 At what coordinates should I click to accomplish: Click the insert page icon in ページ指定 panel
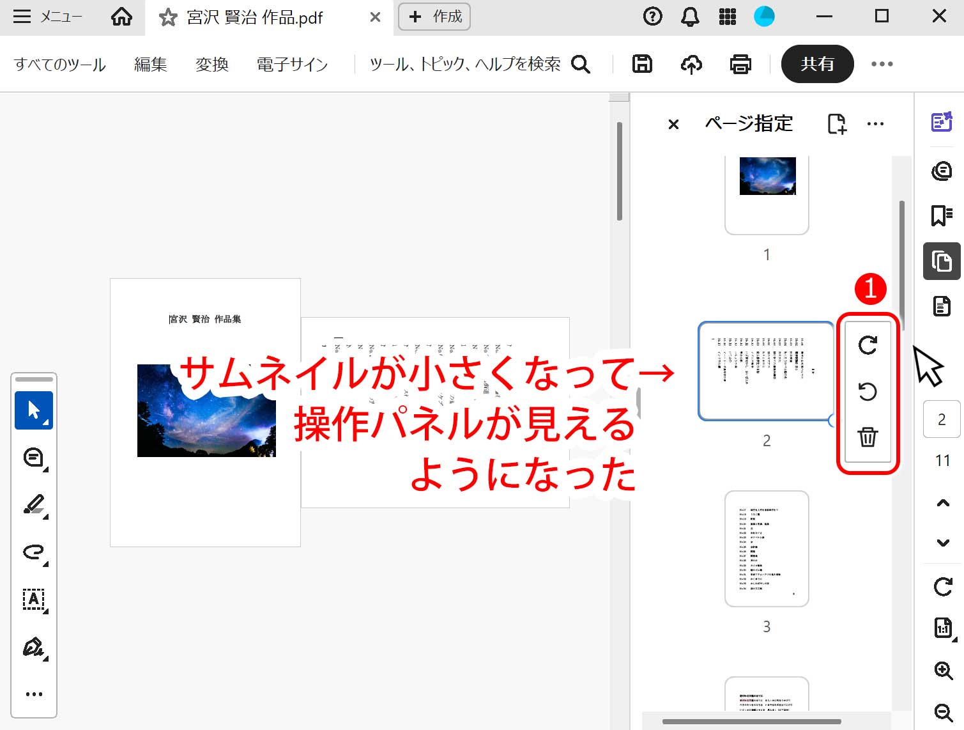pos(837,123)
